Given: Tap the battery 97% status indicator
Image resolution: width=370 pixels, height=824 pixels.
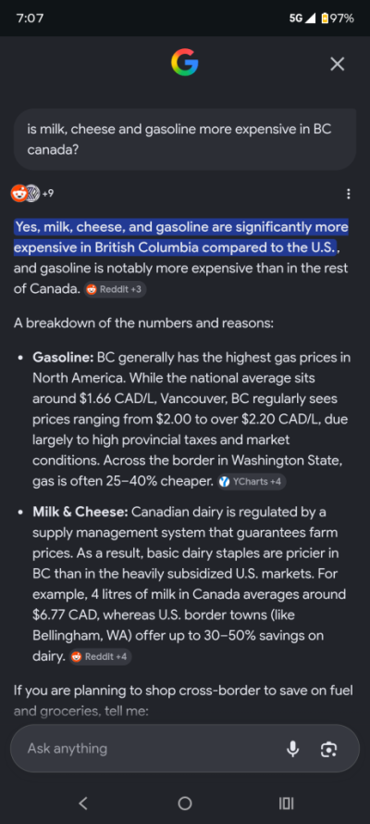Looking at the screenshot, I should click(338, 19).
